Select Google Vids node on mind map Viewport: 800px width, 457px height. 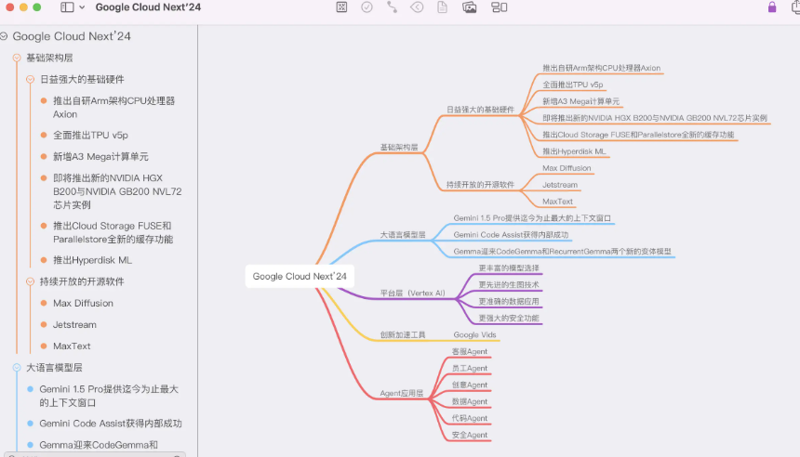(x=474, y=334)
